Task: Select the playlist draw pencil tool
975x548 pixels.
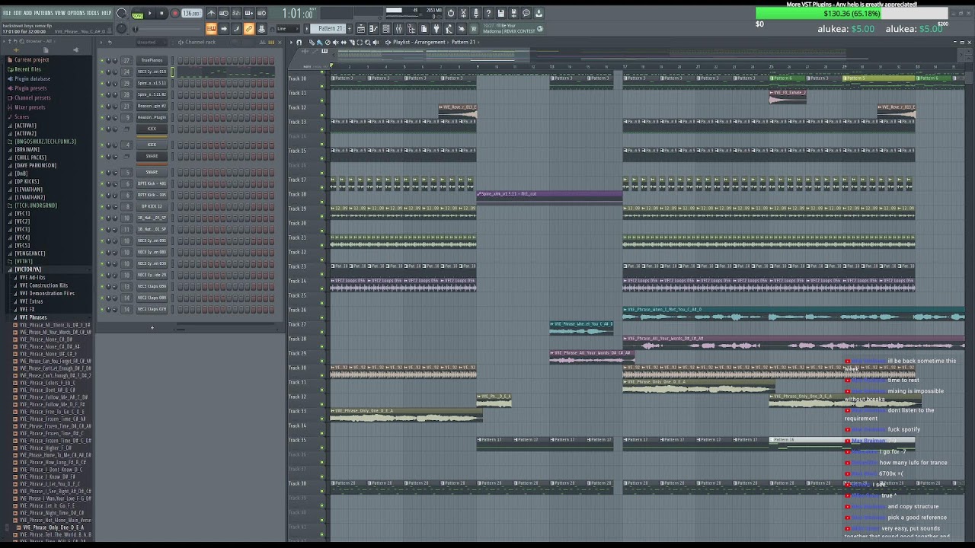Action: (x=312, y=43)
